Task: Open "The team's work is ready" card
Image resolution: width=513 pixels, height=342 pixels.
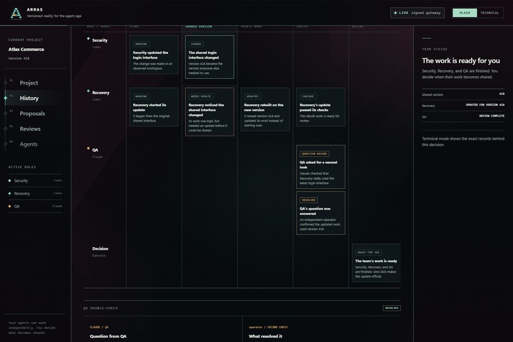Action: tap(376, 263)
